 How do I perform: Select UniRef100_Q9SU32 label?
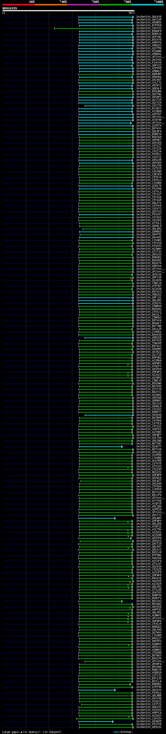(x=149, y=727)
